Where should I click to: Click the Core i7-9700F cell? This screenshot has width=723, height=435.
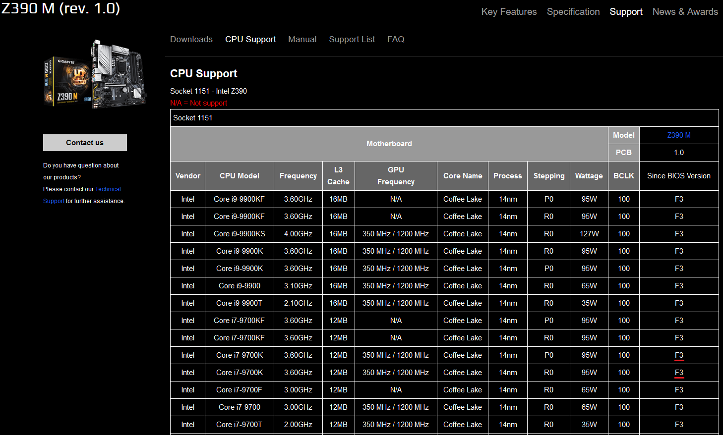240,390
